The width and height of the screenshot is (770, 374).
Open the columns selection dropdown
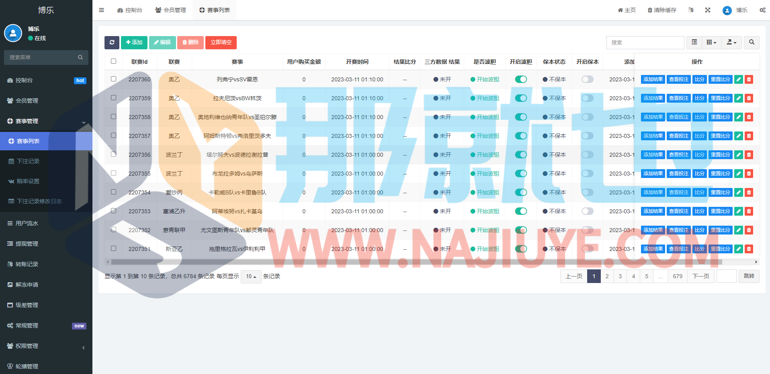711,42
